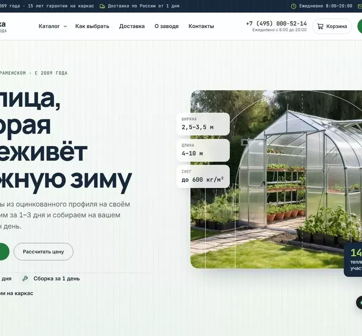Select the Длина 4–10 м card

(x=203, y=150)
